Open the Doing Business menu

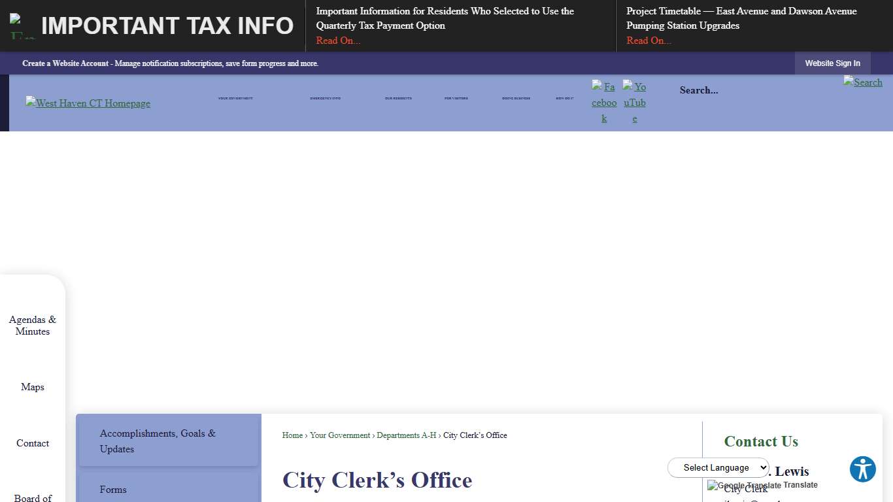point(516,99)
